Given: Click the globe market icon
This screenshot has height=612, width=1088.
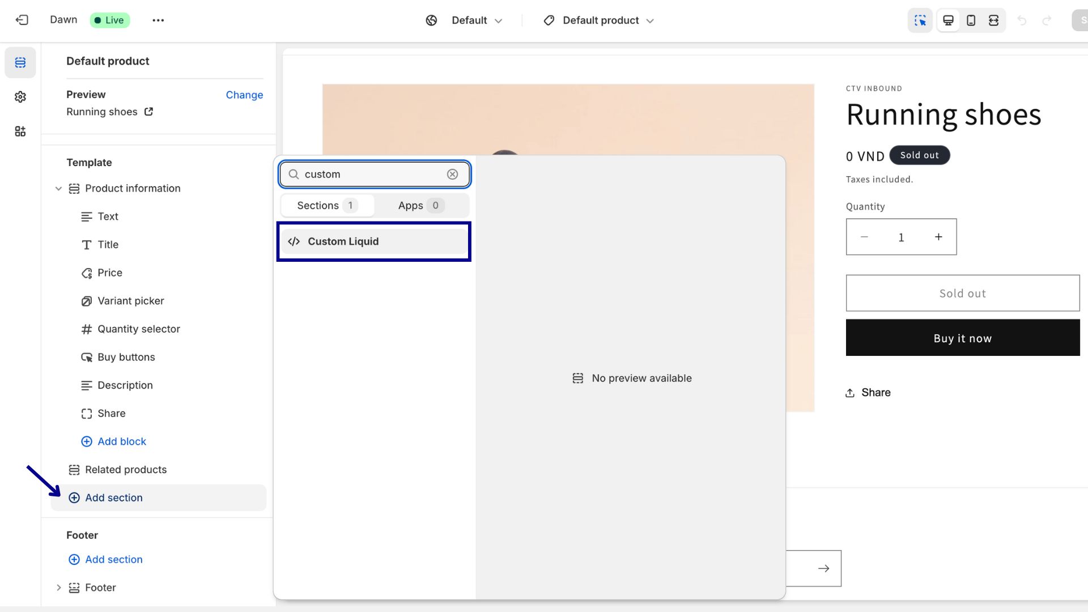Looking at the screenshot, I should click(431, 20).
